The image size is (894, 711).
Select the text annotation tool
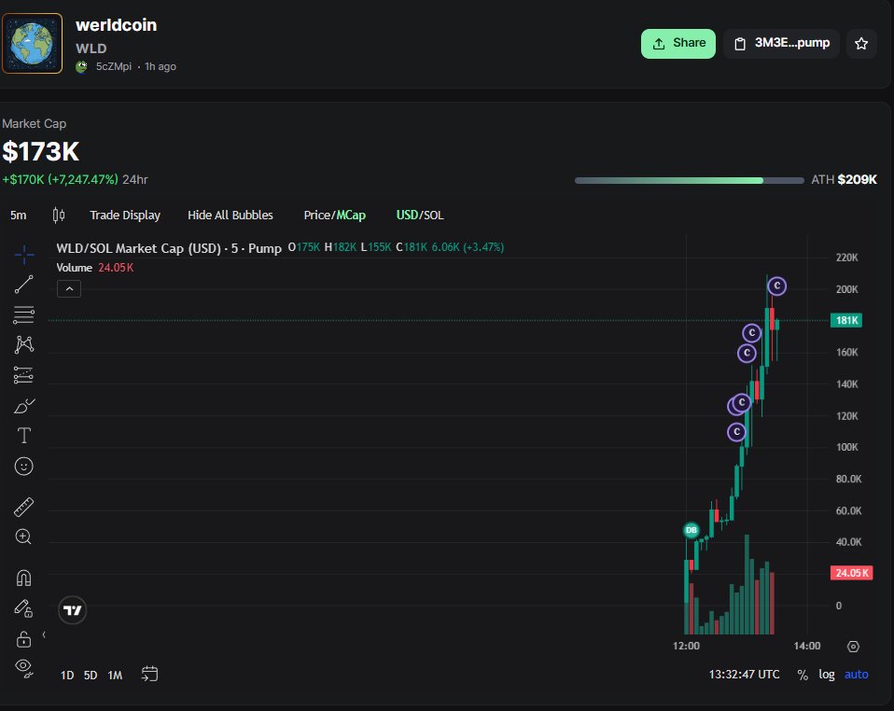pyautogui.click(x=24, y=436)
